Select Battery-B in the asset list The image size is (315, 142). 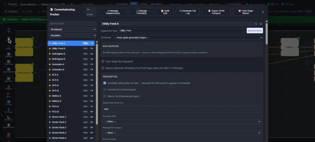pos(71,101)
